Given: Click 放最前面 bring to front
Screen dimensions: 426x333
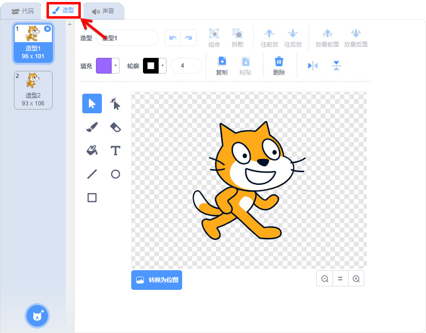Looking at the screenshot, I should [327, 38].
